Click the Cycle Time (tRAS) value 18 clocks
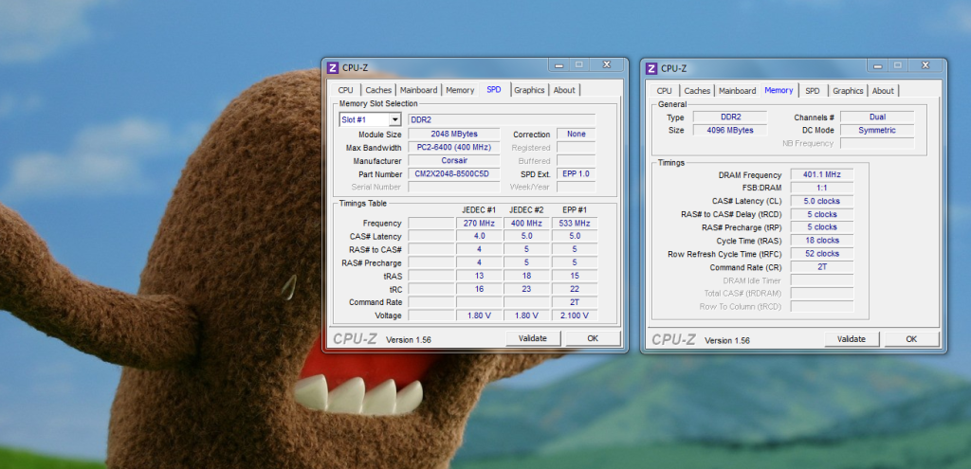 (x=822, y=241)
